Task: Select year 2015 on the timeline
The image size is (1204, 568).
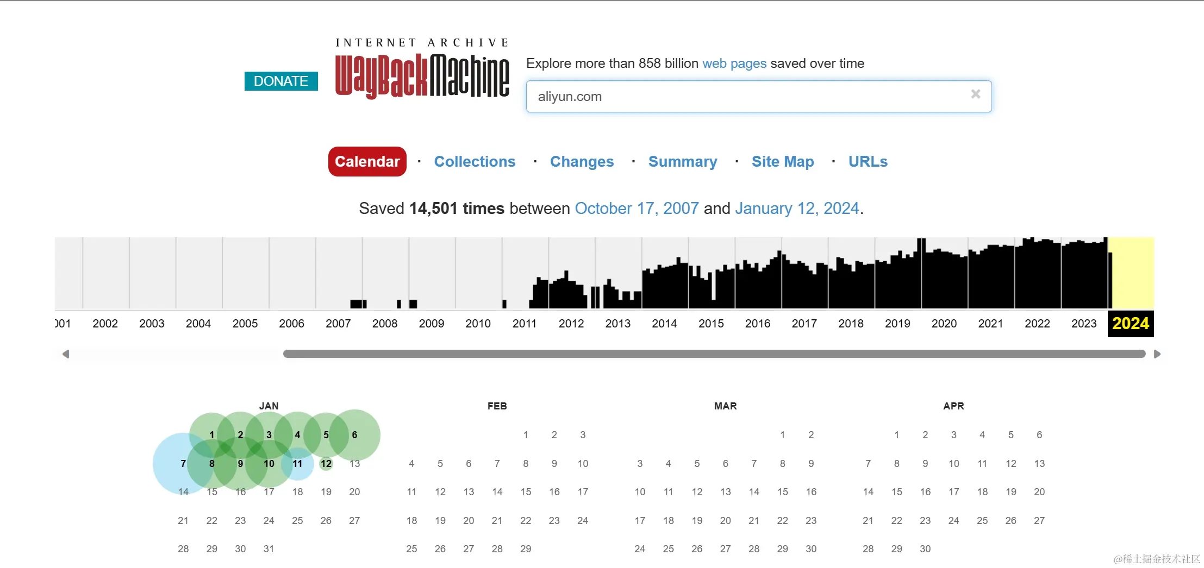Action: tap(711, 324)
